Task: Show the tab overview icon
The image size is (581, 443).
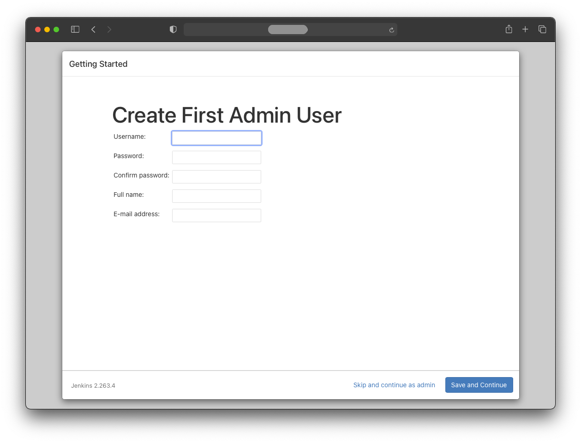Action: (x=542, y=30)
